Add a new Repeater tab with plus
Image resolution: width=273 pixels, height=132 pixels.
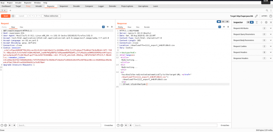pos(10,10)
